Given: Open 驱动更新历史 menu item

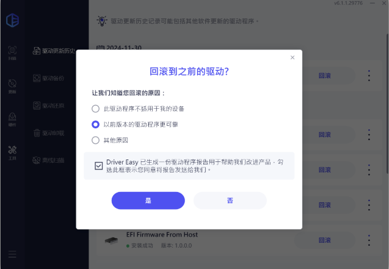Looking at the screenshot, I should click(54, 51).
